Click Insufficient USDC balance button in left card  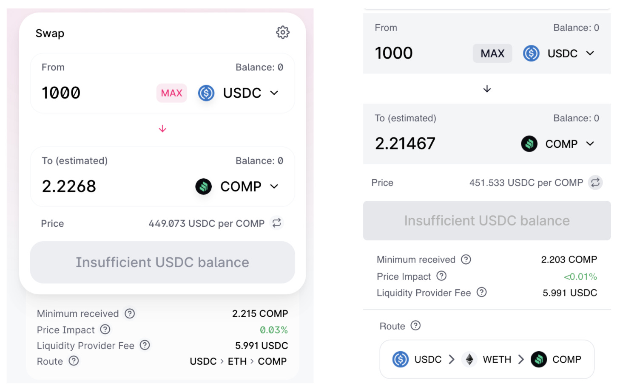tap(162, 262)
